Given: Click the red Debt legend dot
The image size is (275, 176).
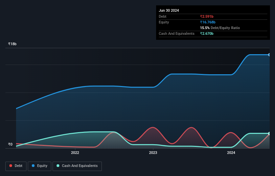Looking at the screenshot, I should 11,166.
